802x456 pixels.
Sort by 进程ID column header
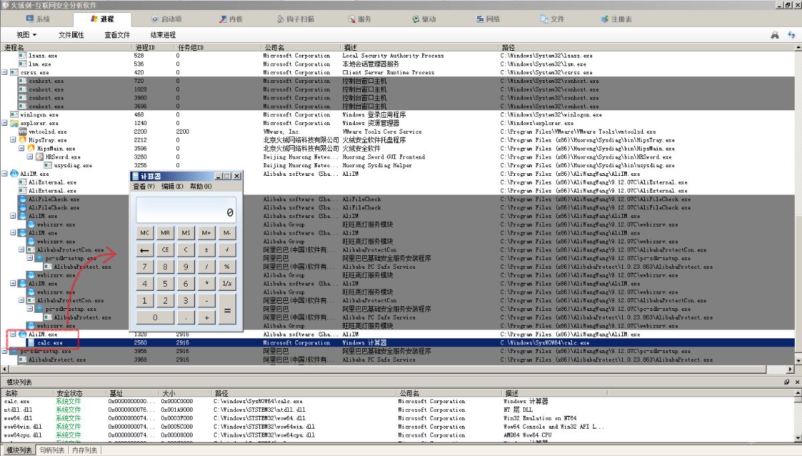(x=154, y=47)
